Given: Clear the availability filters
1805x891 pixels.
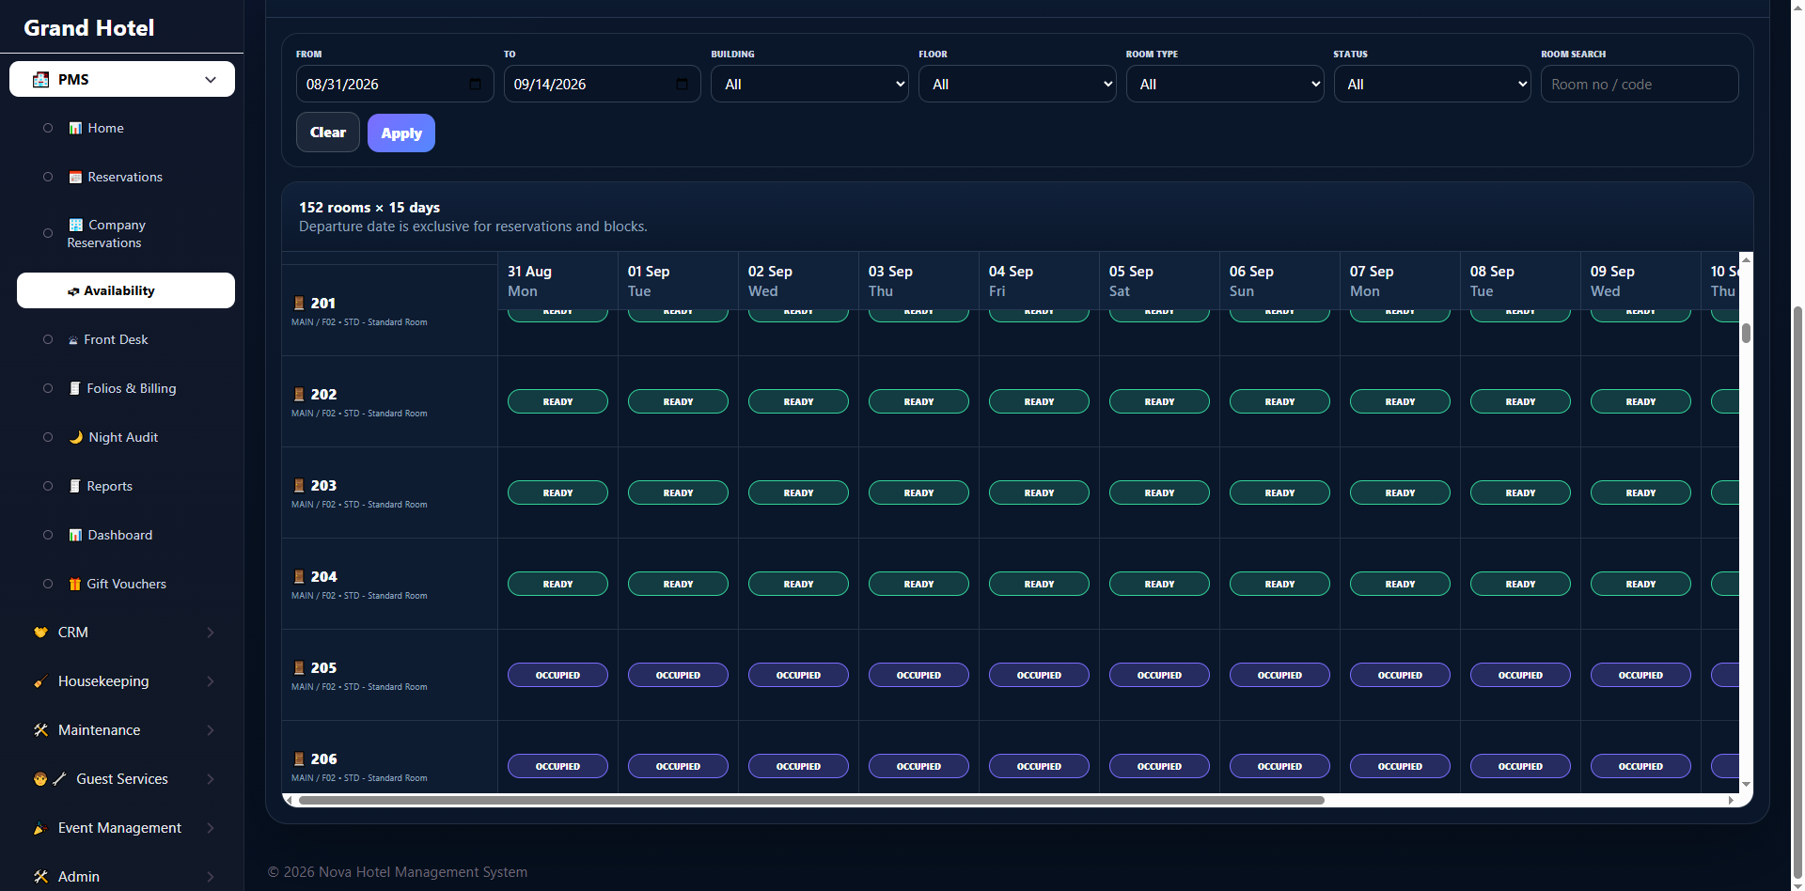Looking at the screenshot, I should (x=328, y=133).
